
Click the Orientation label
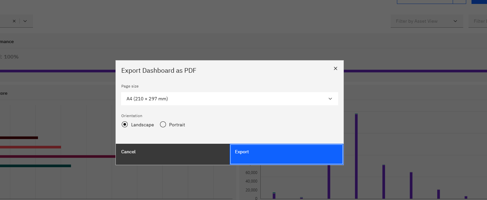click(x=132, y=116)
